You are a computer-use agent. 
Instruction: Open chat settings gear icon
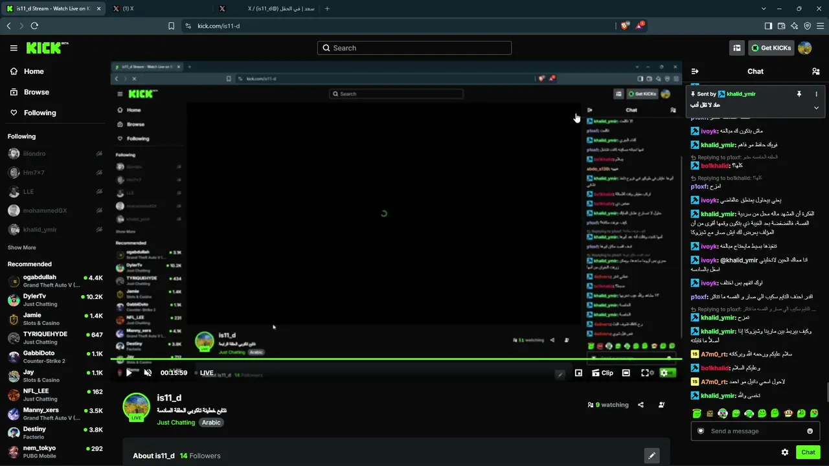point(785,452)
